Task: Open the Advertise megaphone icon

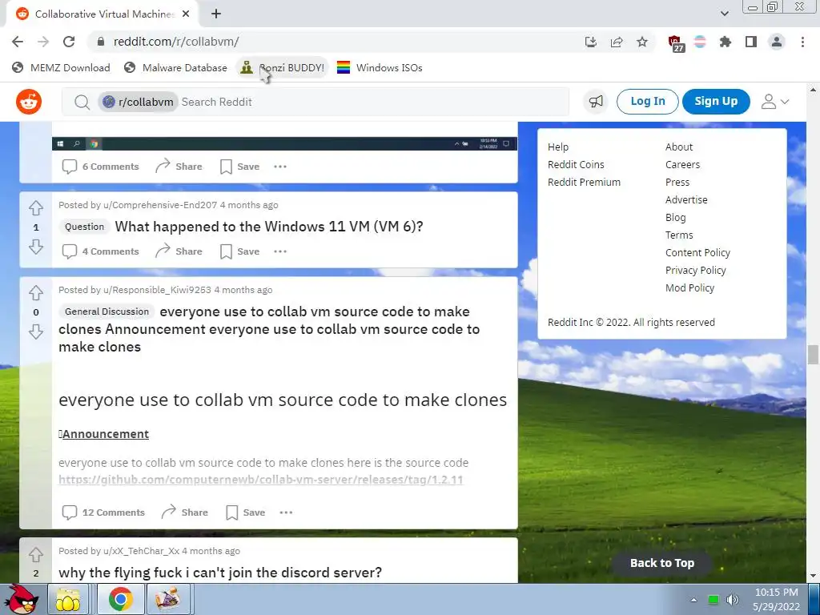Action: click(x=596, y=102)
